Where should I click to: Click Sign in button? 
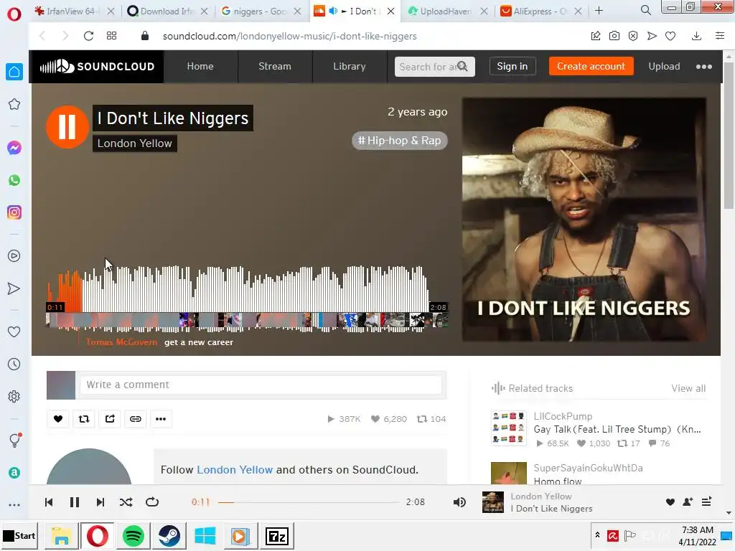coord(512,67)
